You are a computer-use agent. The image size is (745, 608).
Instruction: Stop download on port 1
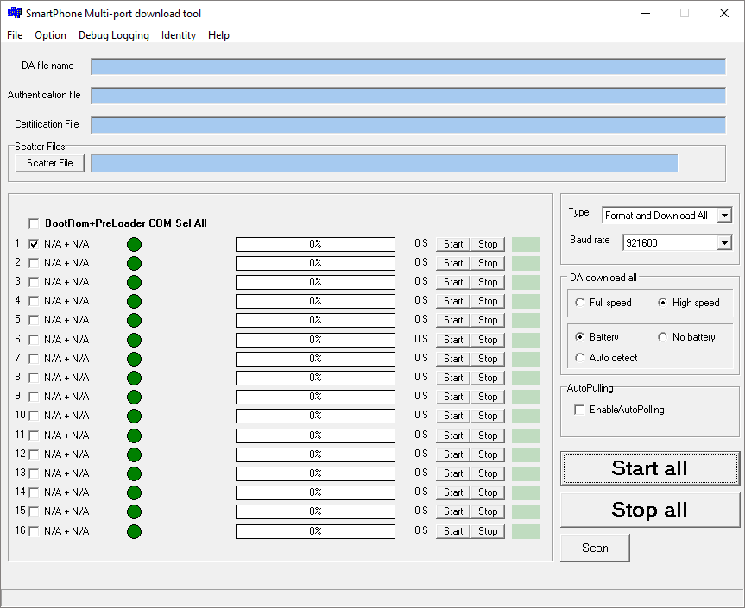(488, 244)
